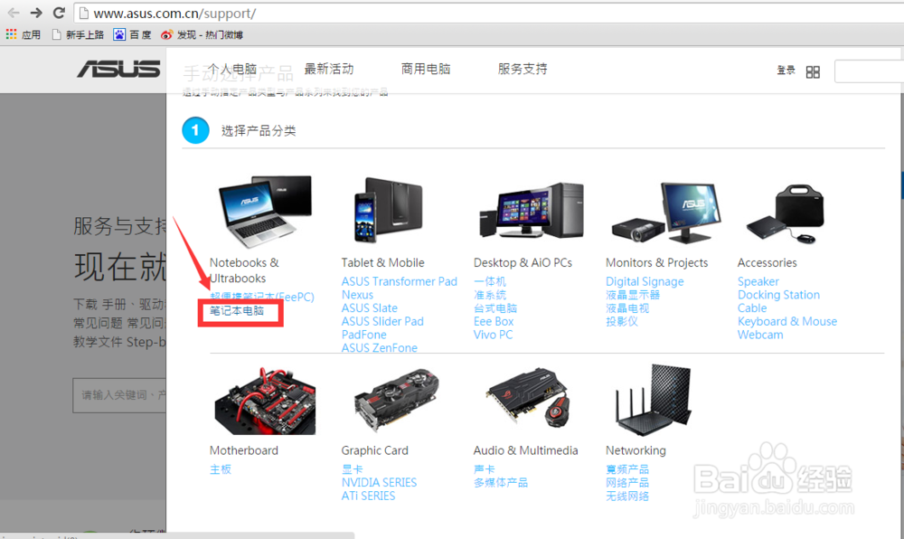
Task: Open the 商用电脑 menu
Action: (426, 69)
